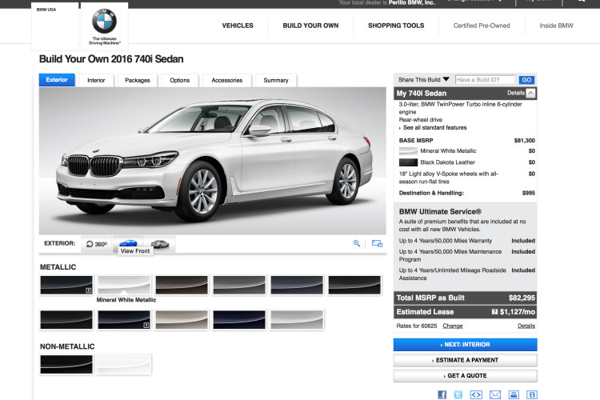Screen dimensions: 600x400
Task: Open the BUILD YOUR OWN menu
Action: [310, 26]
